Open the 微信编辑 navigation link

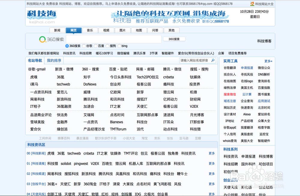tap(123, 53)
